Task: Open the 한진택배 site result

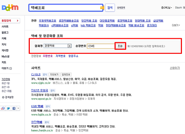Action: (x=37, y=122)
